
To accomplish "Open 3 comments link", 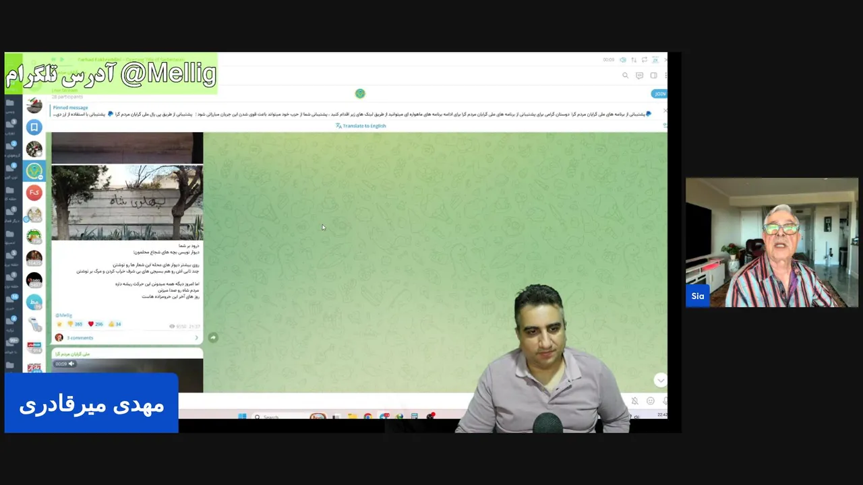I will coord(80,337).
